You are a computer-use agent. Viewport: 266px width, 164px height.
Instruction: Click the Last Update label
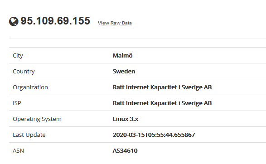(x=29, y=135)
